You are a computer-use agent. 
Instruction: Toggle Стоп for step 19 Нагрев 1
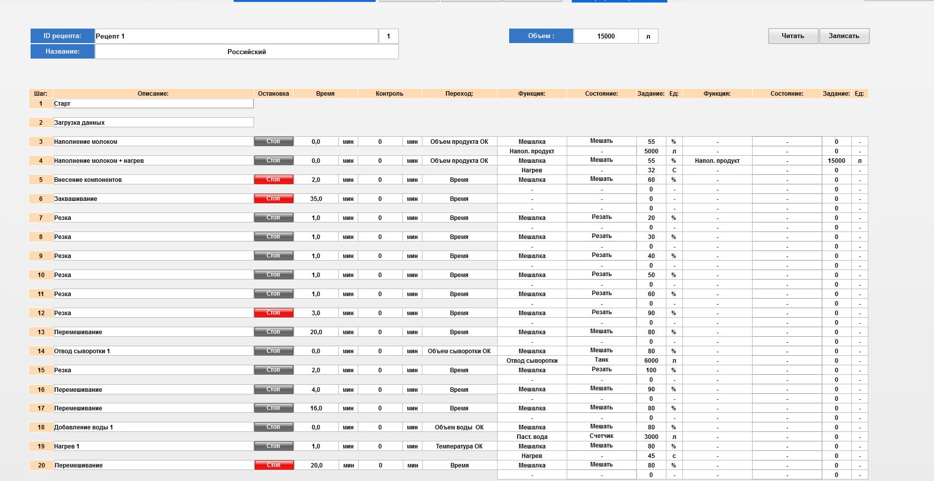pos(273,446)
